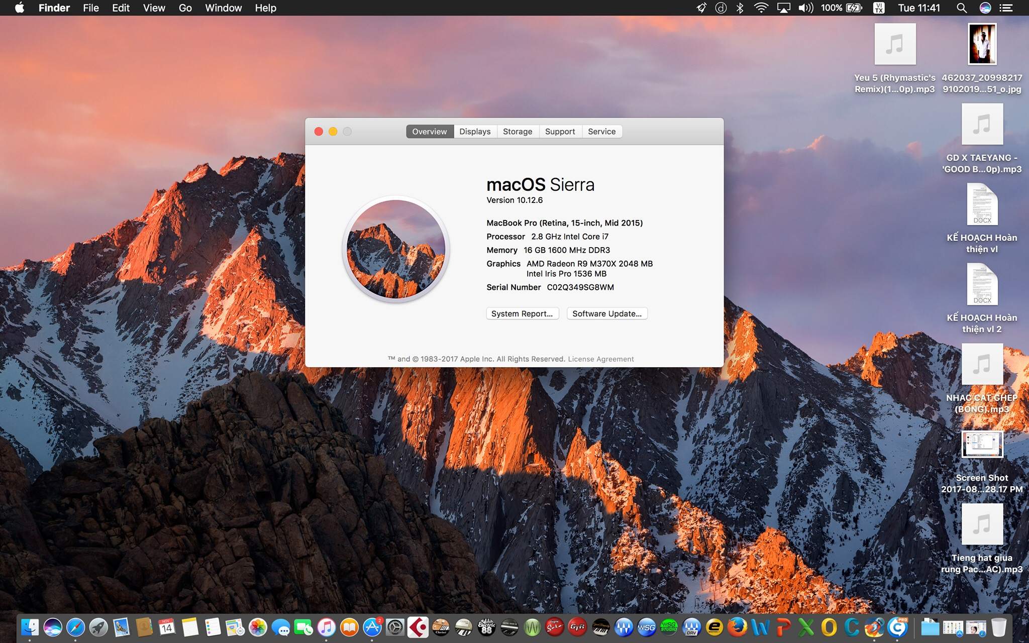The image size is (1029, 643).
Task: Launch iTunes from the Dock
Action: [x=326, y=627]
